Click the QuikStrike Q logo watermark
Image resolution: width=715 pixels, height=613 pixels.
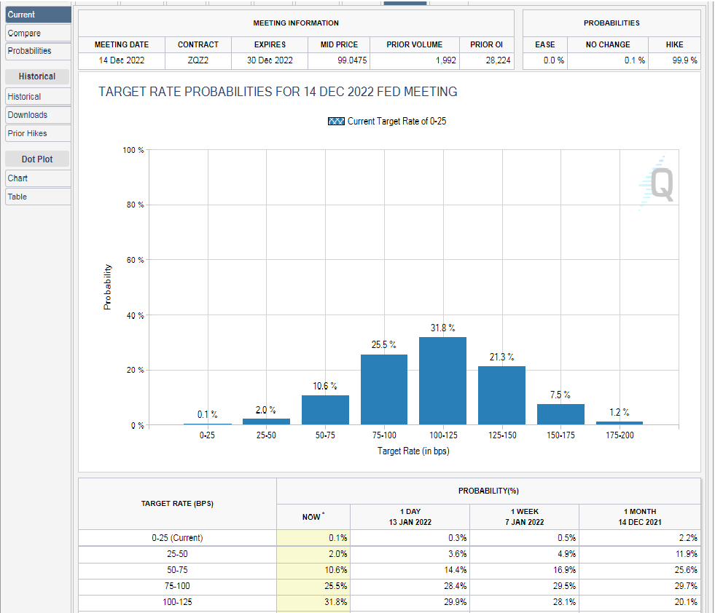(658, 184)
